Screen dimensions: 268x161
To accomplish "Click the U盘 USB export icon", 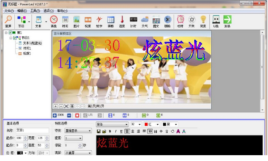I will tap(216, 21).
